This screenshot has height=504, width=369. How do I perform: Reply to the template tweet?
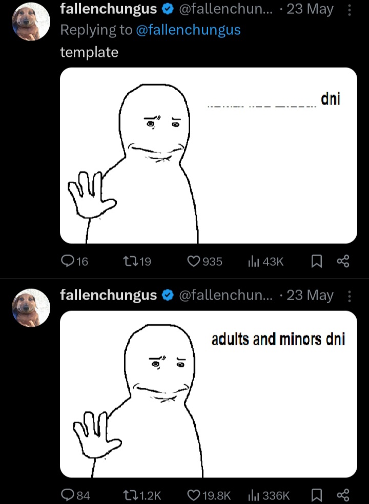coord(68,262)
